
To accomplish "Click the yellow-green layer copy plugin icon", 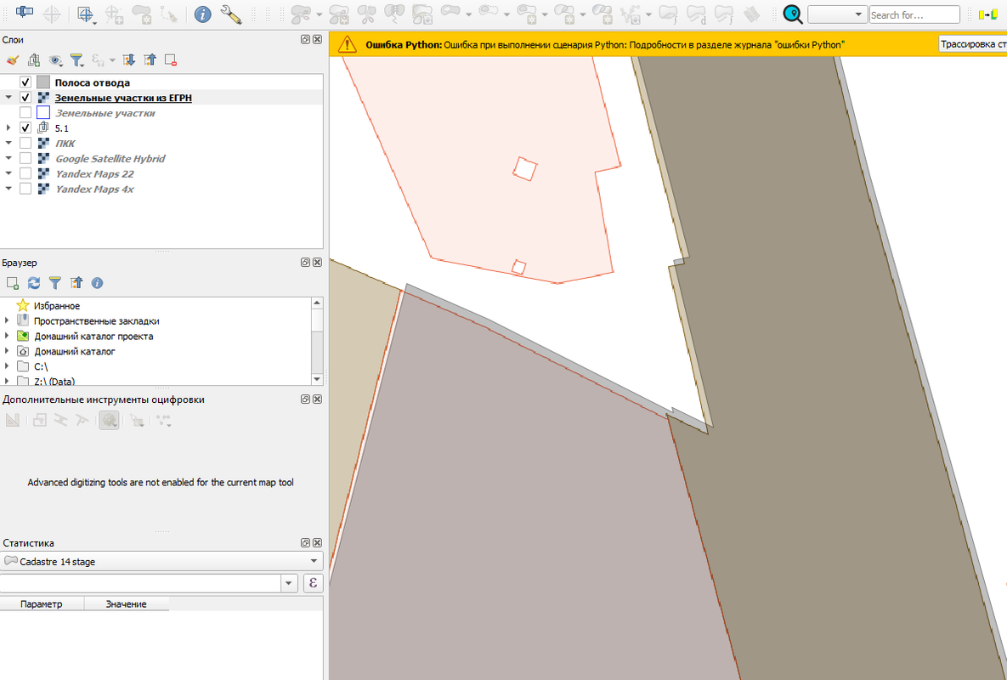I will click(988, 14).
